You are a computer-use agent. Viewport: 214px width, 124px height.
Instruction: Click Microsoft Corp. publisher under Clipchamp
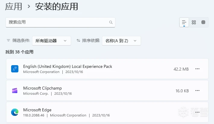[36, 94]
